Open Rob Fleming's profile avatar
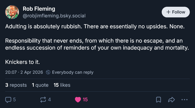The width and height of the screenshot is (195, 108). pyautogui.click(x=12, y=12)
